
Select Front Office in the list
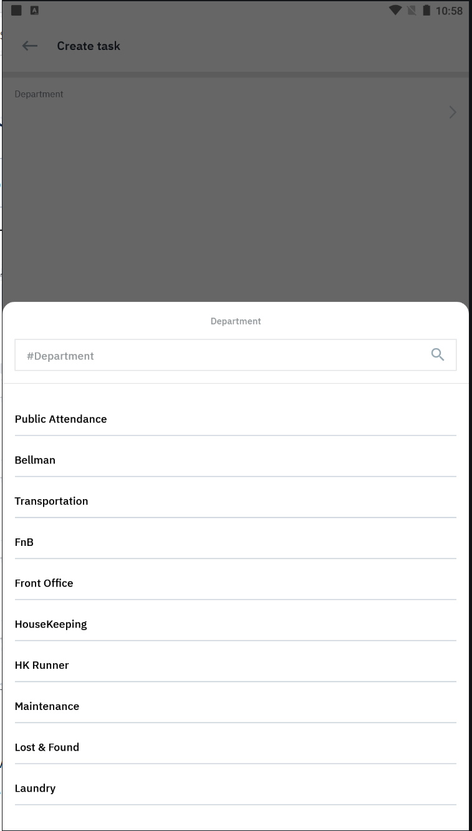tap(44, 583)
